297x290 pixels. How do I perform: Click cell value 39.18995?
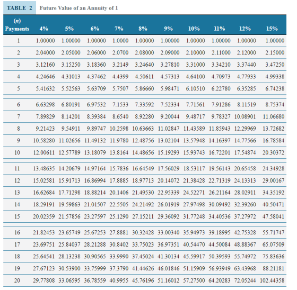(x=220, y=232)
